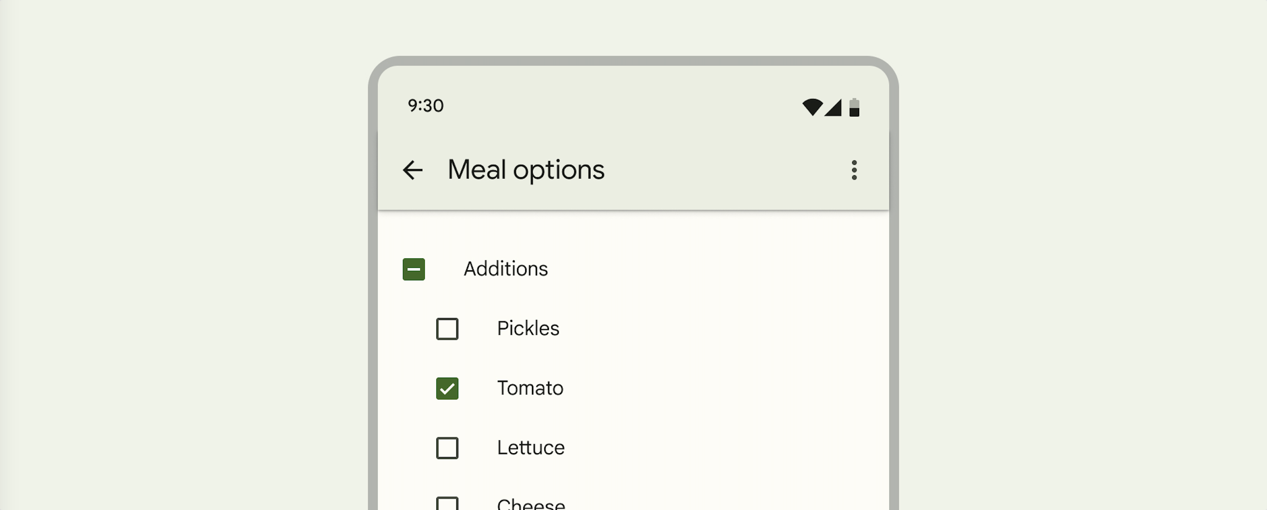
Task: Open the overflow menu for more options
Action: click(855, 170)
